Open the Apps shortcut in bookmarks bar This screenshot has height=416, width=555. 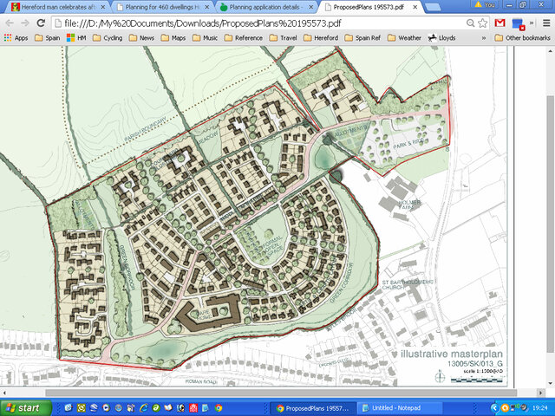(17, 38)
